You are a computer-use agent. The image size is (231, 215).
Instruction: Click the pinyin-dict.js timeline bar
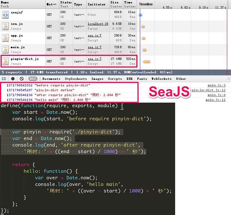pyautogui.click(x=147, y=62)
